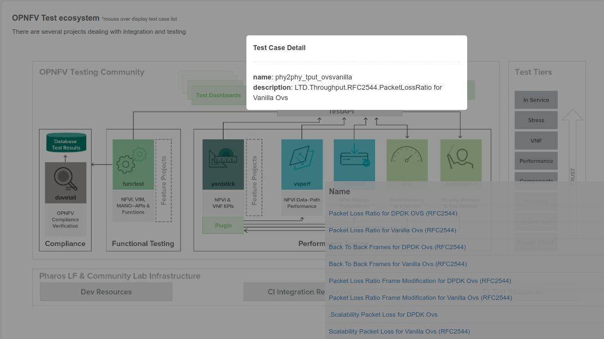Open the yardstick ruler icon
Screen dimensions: 604x339
(223, 161)
